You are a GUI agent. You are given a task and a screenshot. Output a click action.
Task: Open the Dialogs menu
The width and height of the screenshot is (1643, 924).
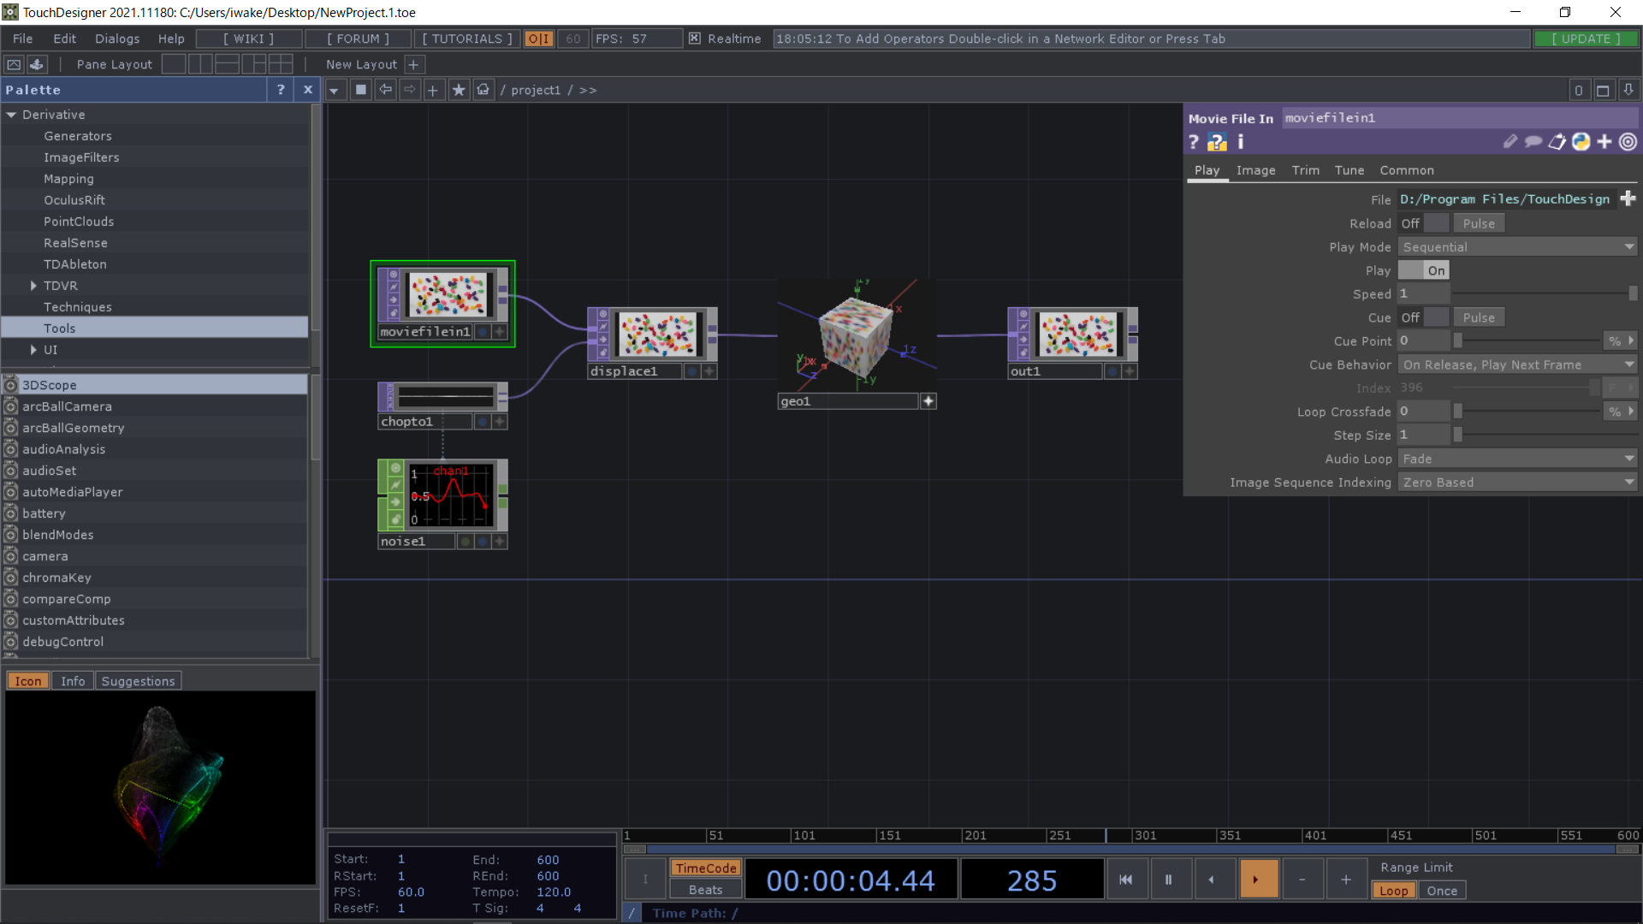pos(116,38)
